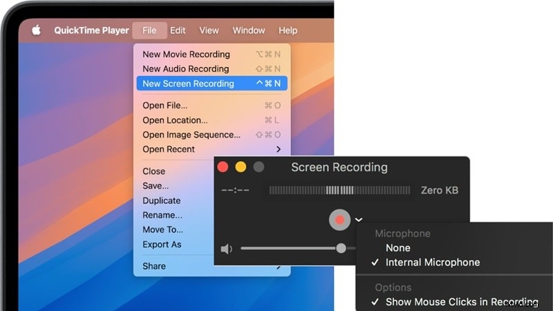Screen dimensions: 553x311
Task: Click the speaker volume icon
Action: (226, 249)
